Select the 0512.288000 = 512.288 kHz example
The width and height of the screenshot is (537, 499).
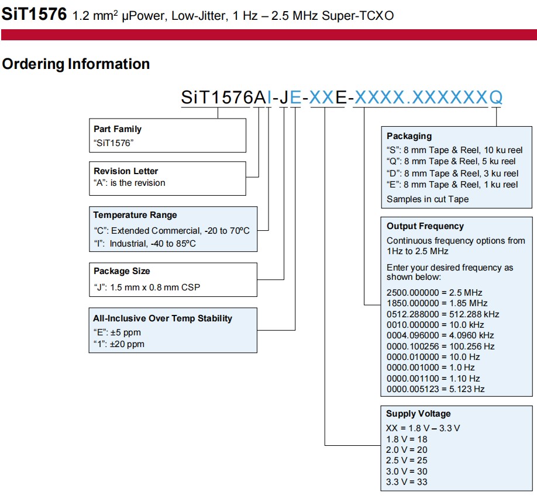[x=443, y=314]
